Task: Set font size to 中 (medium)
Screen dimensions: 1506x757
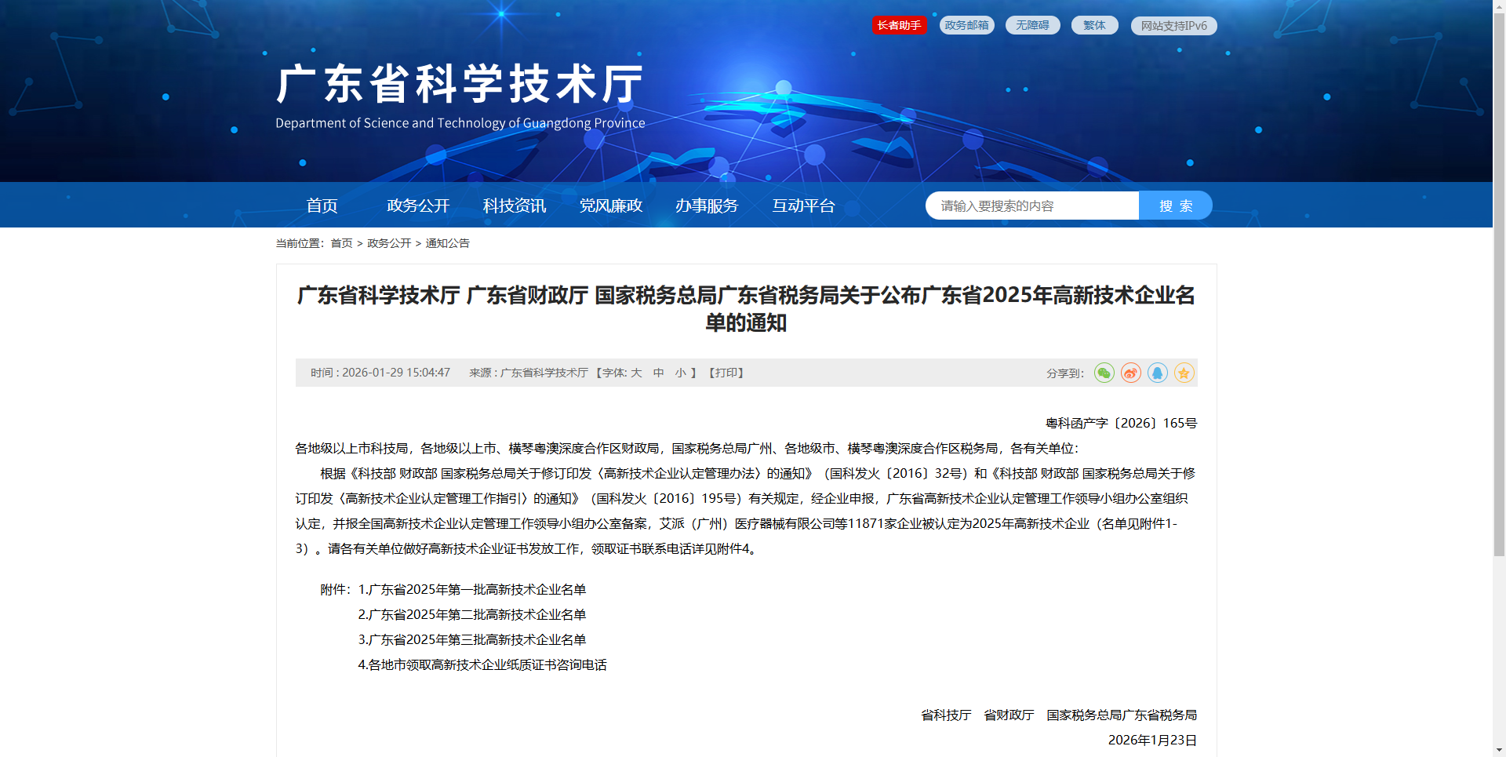Action: point(658,373)
